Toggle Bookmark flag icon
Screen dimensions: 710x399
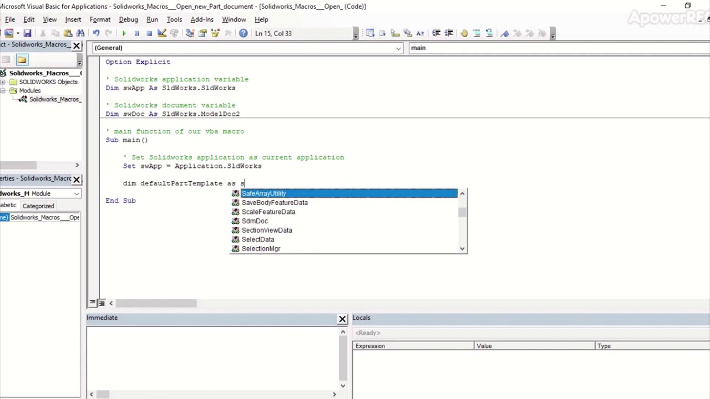(x=505, y=33)
